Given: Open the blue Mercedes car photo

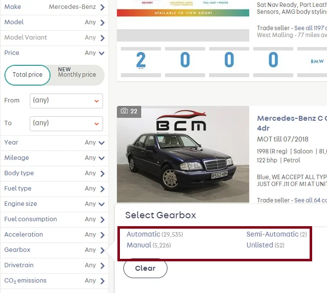Looking at the screenshot, I should pos(183,154).
